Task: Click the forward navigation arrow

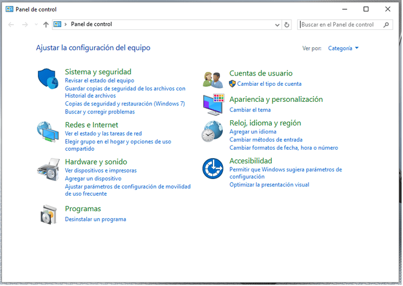Action: pyautogui.click(x=25, y=25)
